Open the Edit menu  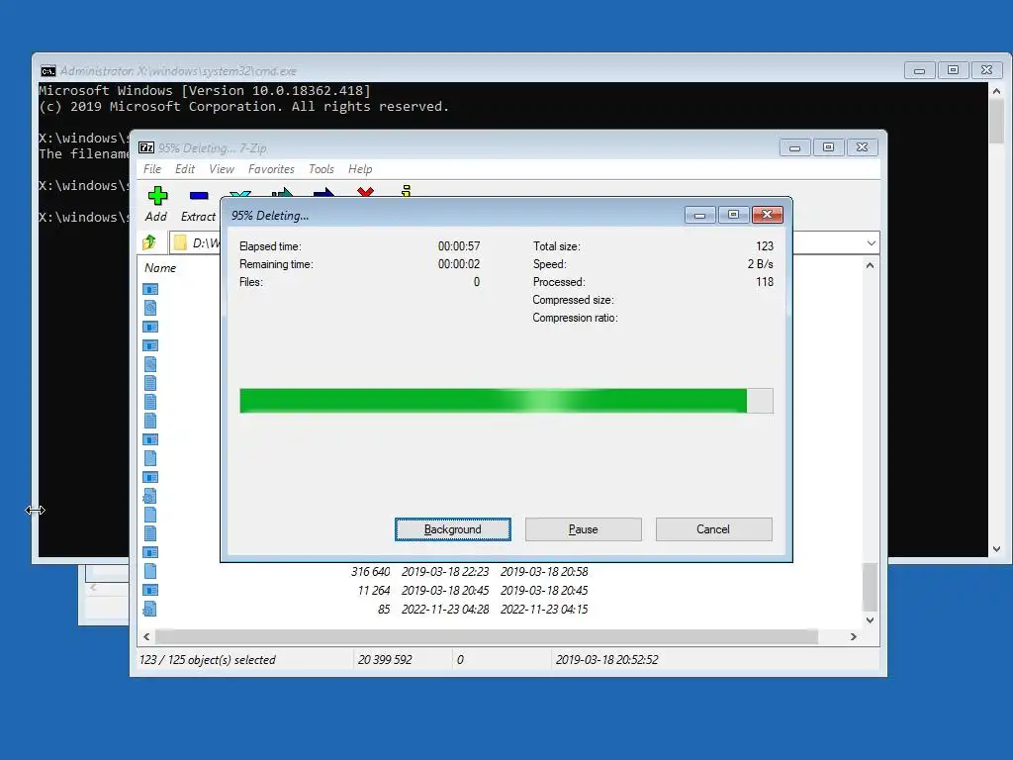point(185,169)
